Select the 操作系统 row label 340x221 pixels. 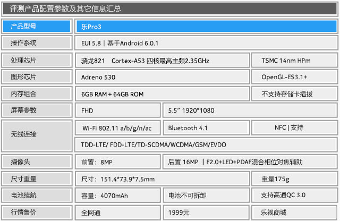37,42
